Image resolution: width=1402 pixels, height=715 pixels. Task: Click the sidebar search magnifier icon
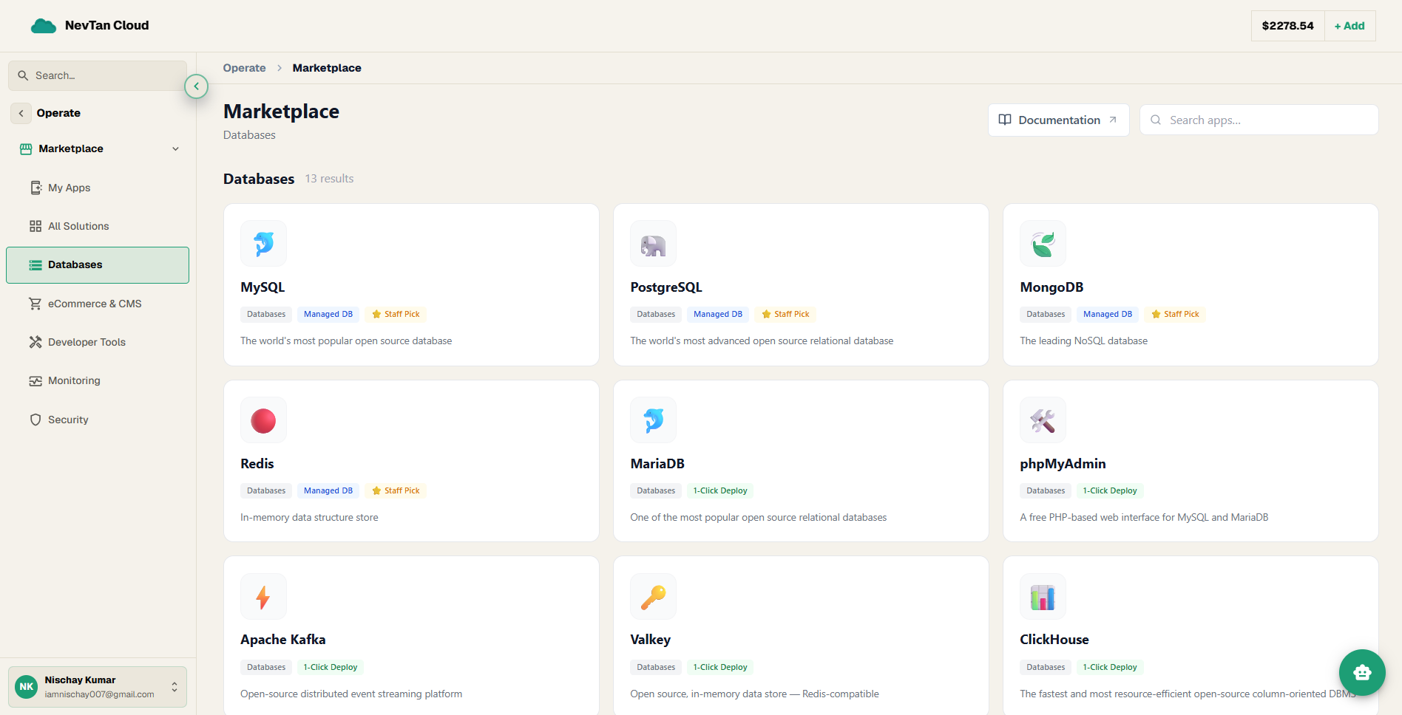point(23,75)
